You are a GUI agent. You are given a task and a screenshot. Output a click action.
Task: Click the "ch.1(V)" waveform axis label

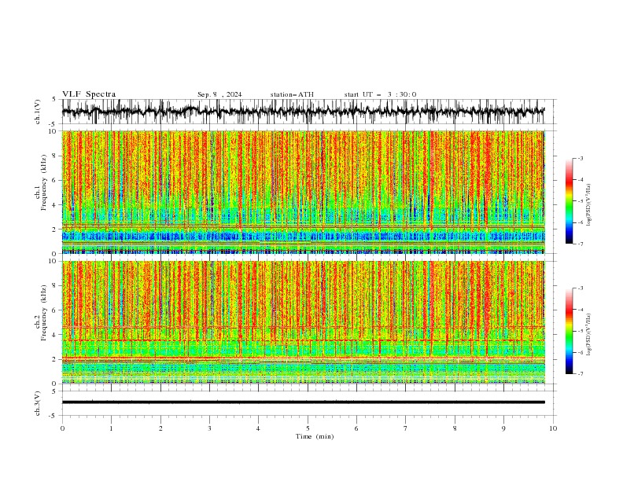[38, 112]
